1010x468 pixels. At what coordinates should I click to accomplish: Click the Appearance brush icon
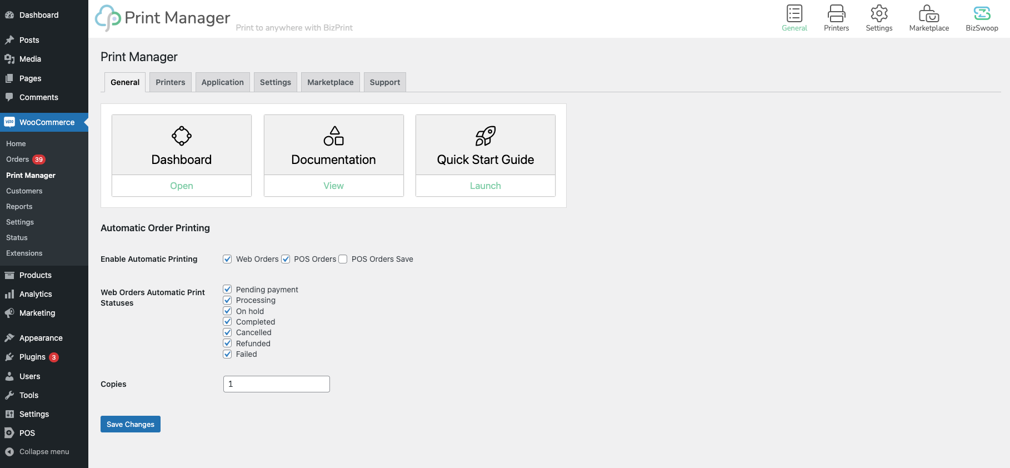coord(9,338)
